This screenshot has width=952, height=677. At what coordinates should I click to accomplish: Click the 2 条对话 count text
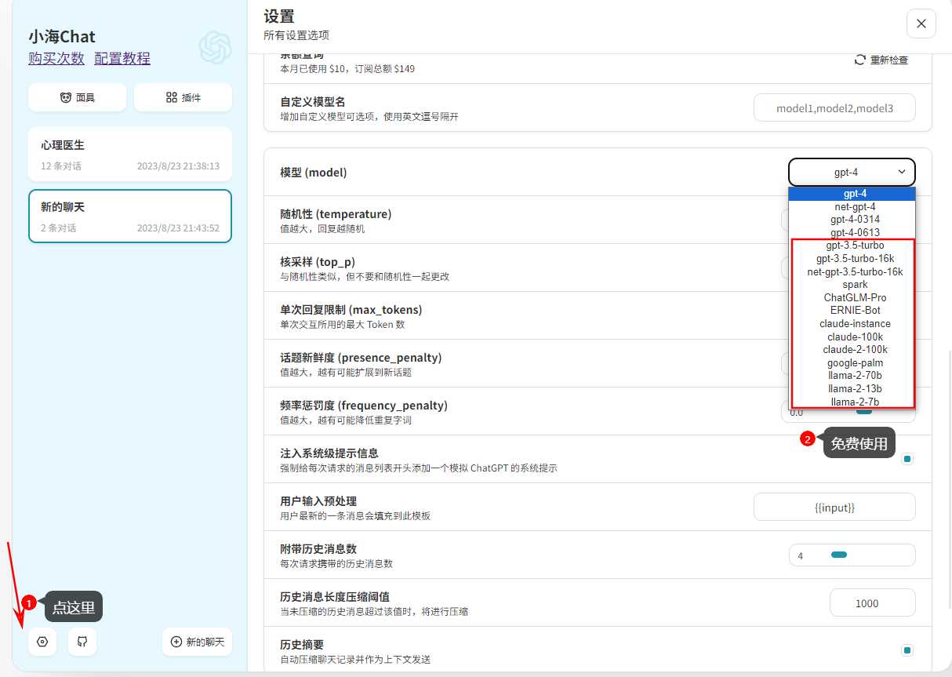pos(59,228)
